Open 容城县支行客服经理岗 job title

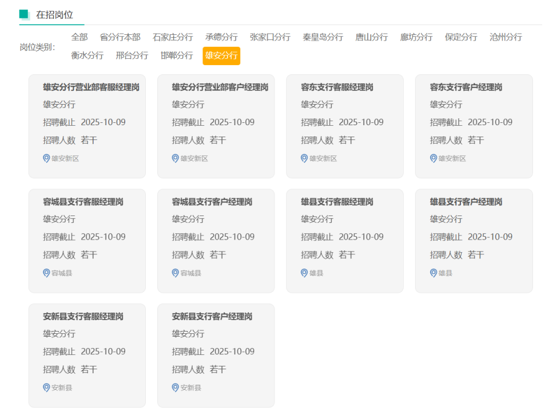click(83, 202)
